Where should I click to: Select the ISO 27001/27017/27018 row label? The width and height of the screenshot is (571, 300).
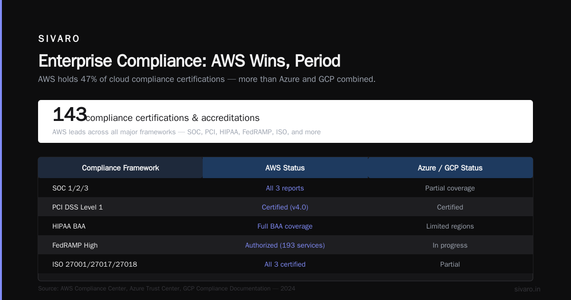coord(95,264)
